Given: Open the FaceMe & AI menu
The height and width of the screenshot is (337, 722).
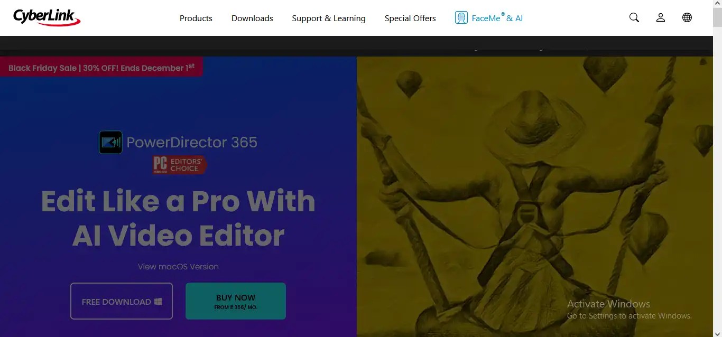Looking at the screenshot, I should pyautogui.click(x=497, y=18).
